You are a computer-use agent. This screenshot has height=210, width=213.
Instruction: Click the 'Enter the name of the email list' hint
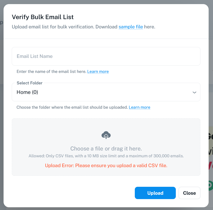pos(51,72)
